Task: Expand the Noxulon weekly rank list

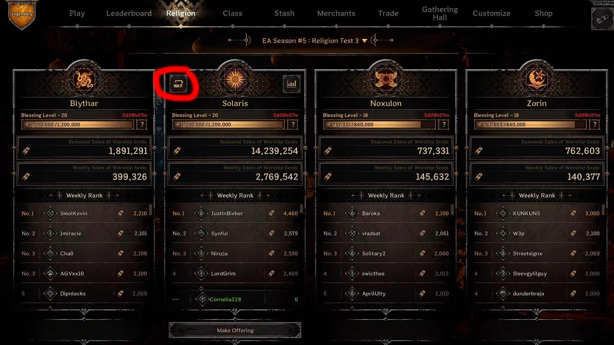Action: (386, 312)
